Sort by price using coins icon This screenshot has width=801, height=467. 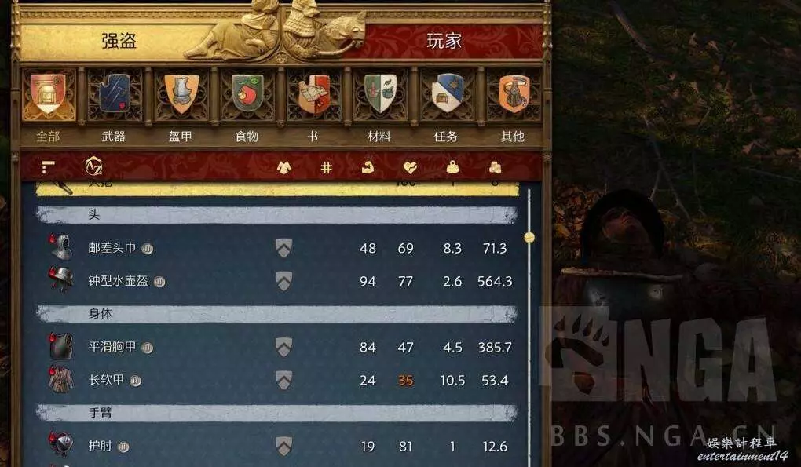495,167
